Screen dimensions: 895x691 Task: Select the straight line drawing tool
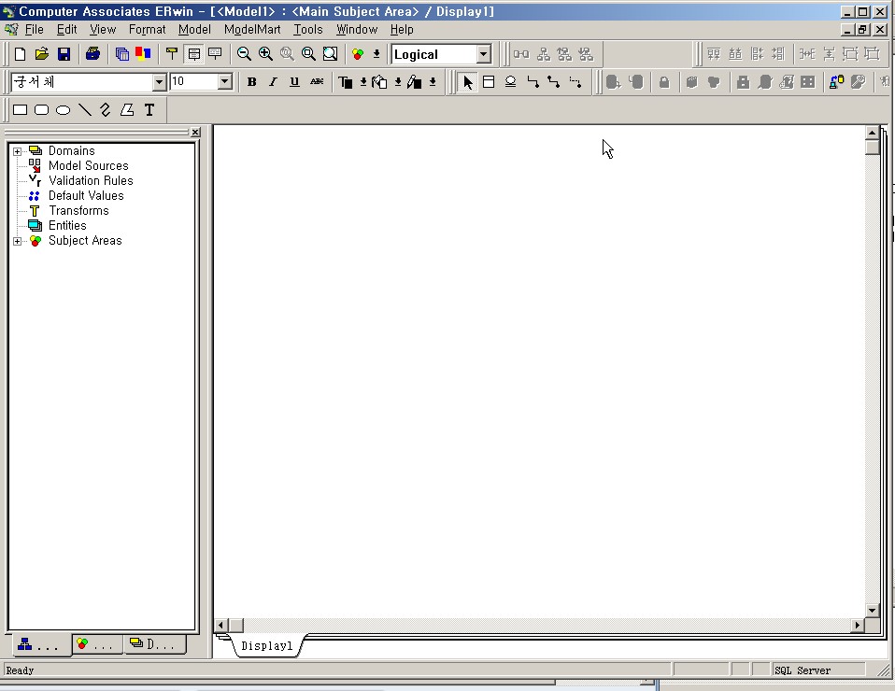(85, 109)
